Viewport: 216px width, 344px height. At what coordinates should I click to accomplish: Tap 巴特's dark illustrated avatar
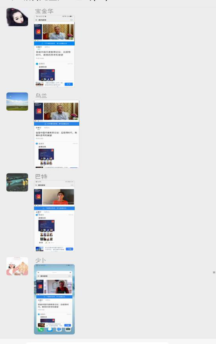(x=17, y=182)
